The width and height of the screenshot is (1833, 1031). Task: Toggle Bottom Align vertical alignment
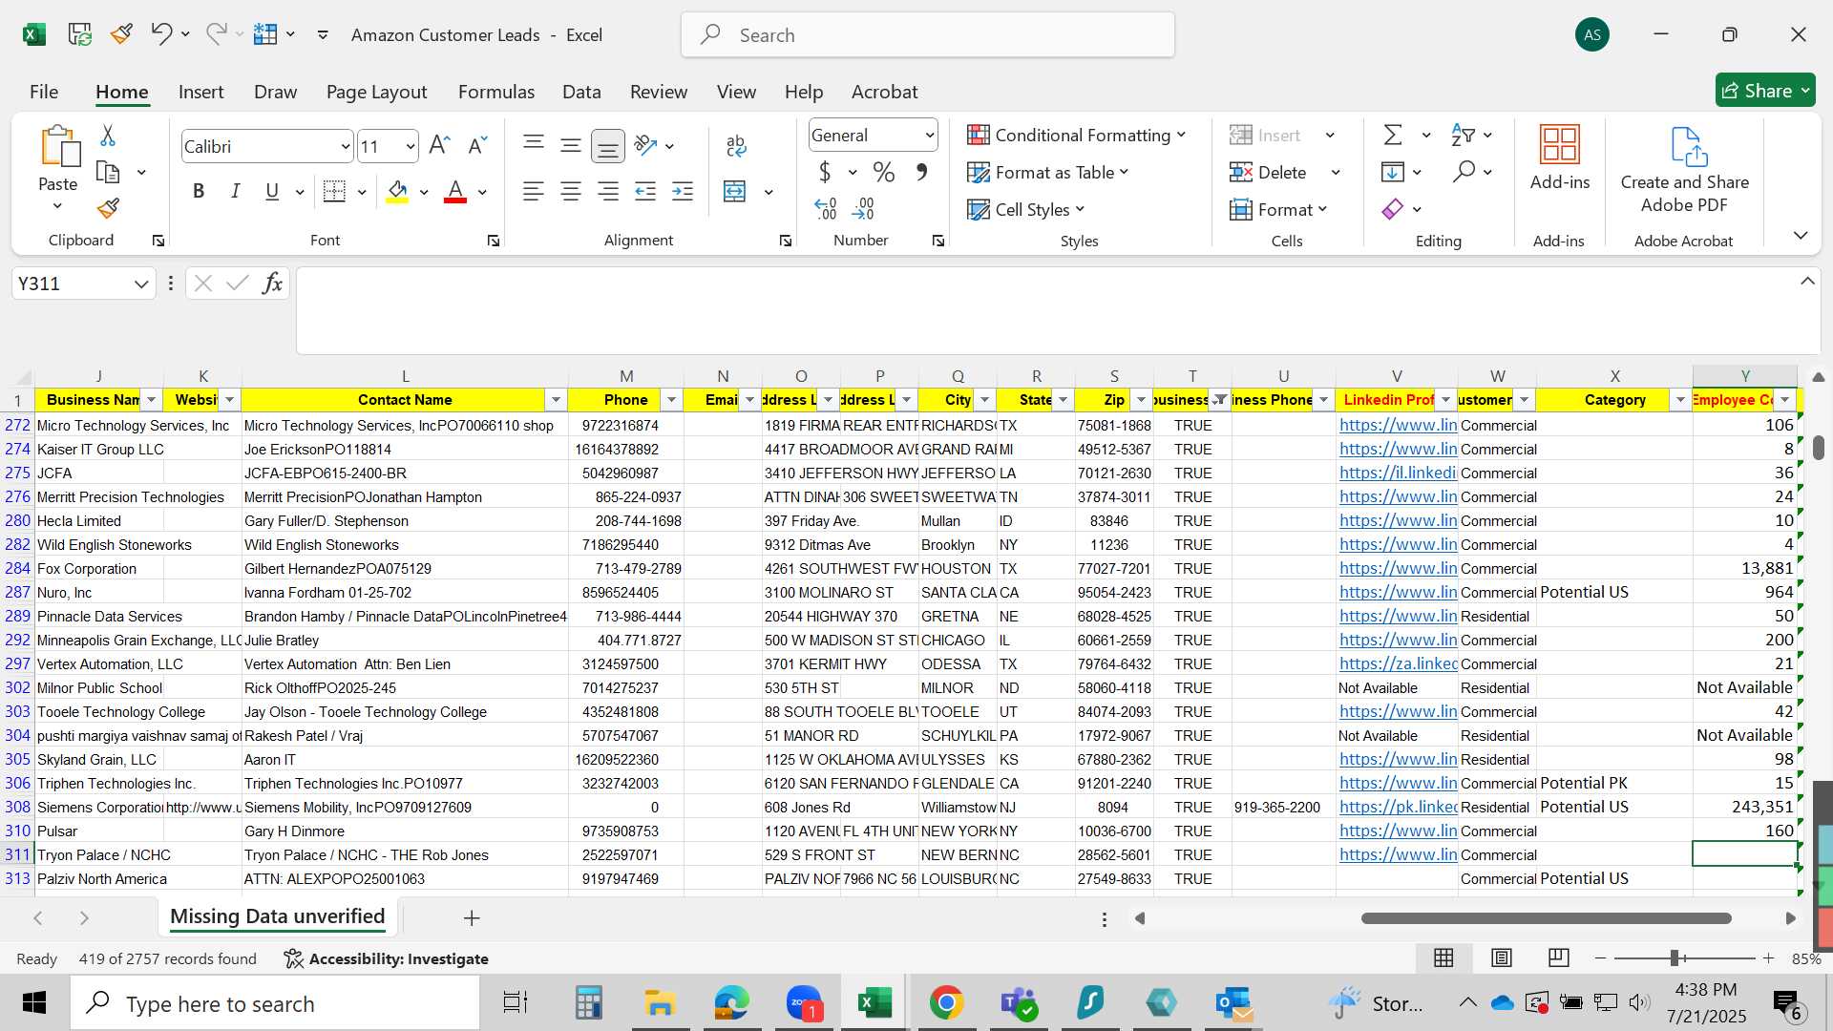tap(608, 145)
